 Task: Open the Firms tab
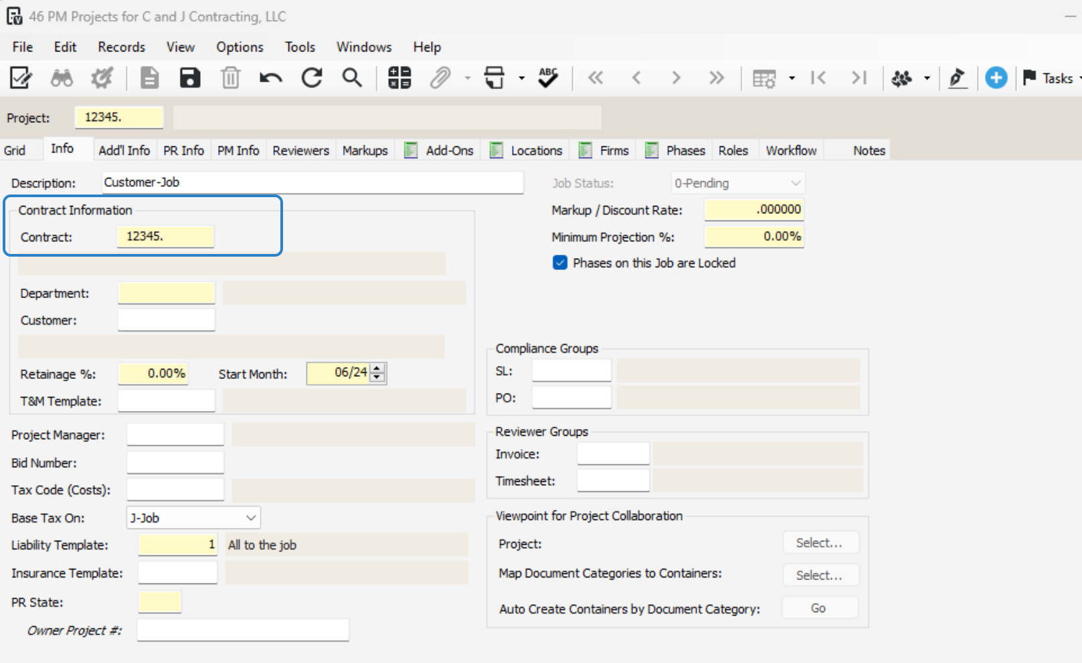pyautogui.click(x=604, y=150)
